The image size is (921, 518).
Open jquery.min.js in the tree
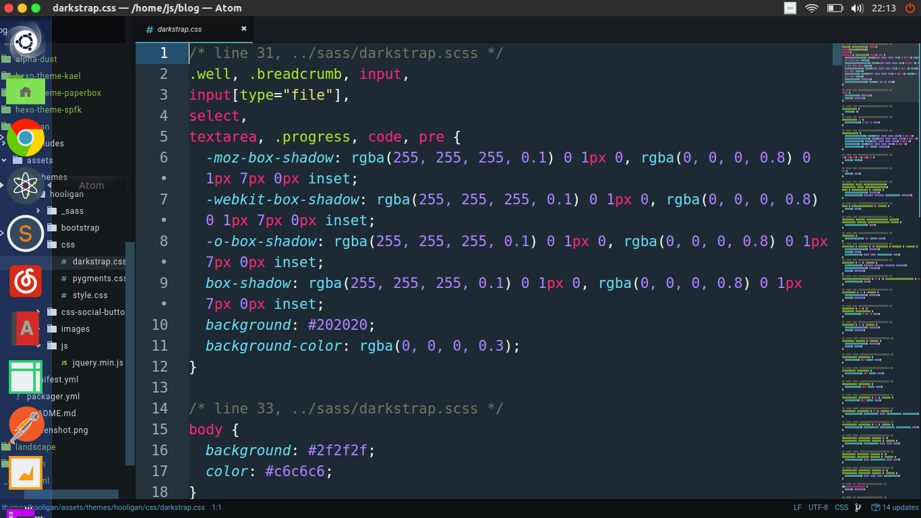click(x=98, y=363)
